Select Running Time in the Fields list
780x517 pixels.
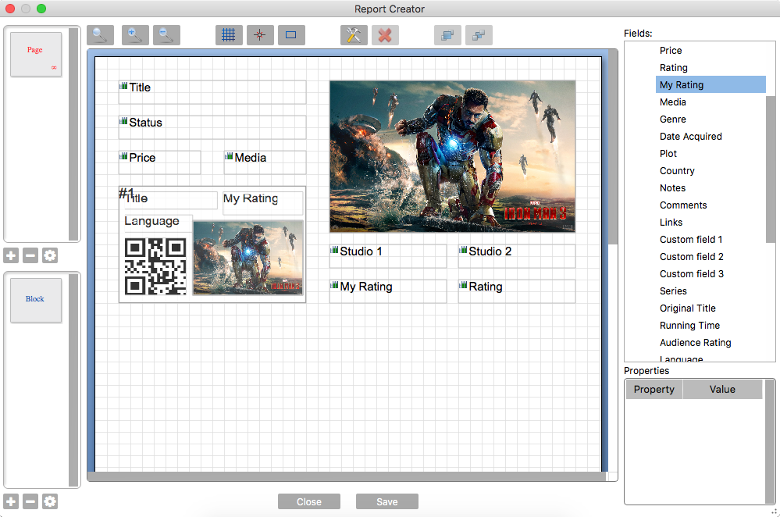tap(689, 326)
